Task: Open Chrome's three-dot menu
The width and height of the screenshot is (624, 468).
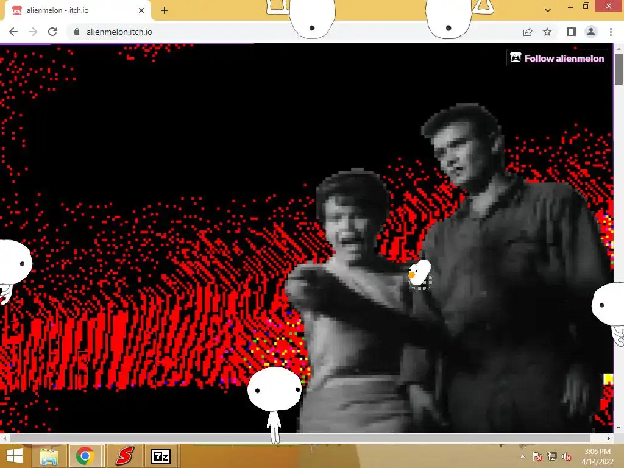Action: 611,32
